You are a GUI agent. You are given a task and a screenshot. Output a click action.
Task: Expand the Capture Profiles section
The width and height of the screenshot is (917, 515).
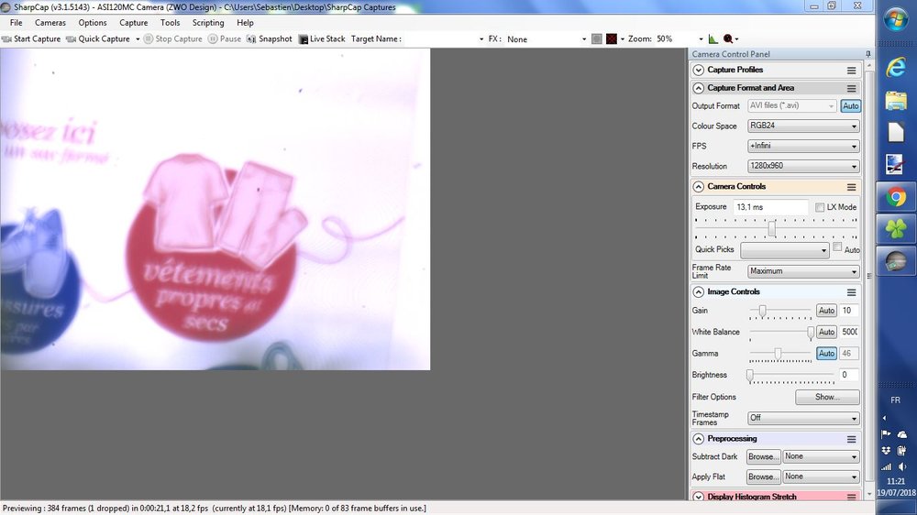698,71
